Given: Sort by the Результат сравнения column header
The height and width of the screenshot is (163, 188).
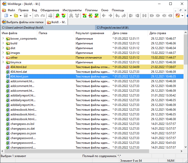Looking at the screenshot, I should click(90, 33).
